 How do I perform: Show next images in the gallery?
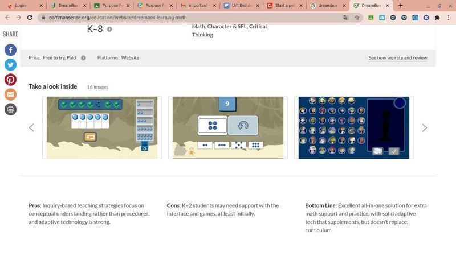[x=425, y=127]
